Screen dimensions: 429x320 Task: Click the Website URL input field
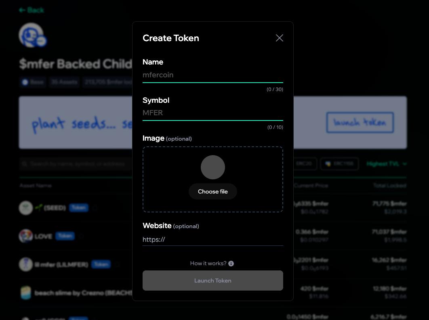pyautogui.click(x=212, y=239)
